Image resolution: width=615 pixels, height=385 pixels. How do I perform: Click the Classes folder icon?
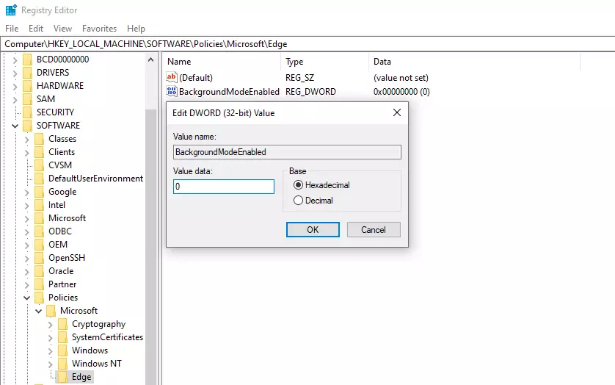click(39, 139)
